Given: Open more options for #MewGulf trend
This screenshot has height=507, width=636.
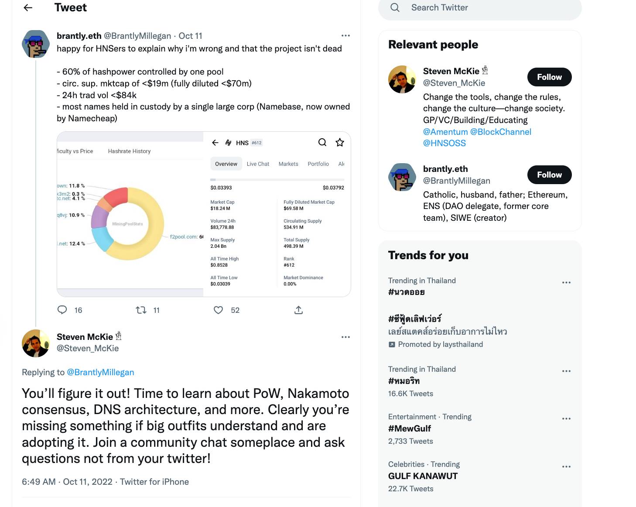Looking at the screenshot, I should point(566,418).
